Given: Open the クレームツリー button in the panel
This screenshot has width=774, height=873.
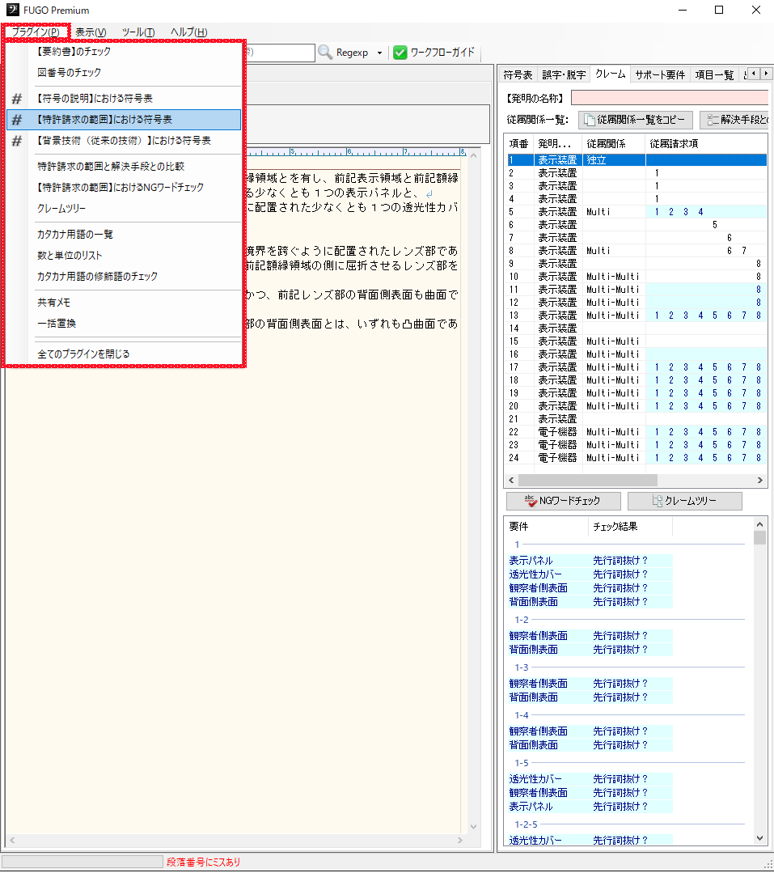Looking at the screenshot, I should click(x=684, y=501).
